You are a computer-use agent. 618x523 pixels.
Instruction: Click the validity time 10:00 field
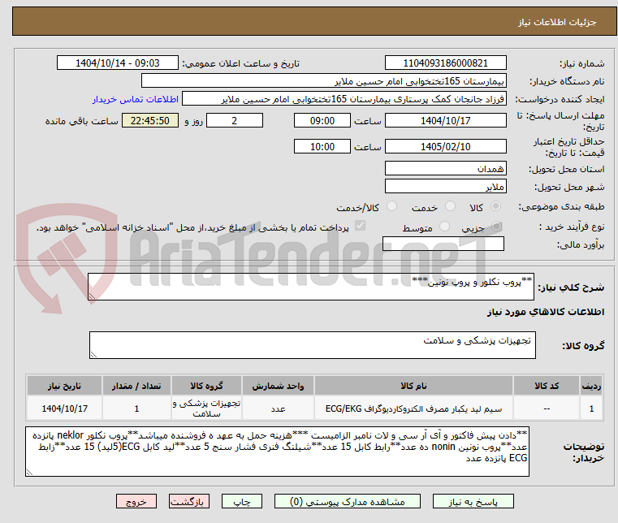pyautogui.click(x=322, y=147)
